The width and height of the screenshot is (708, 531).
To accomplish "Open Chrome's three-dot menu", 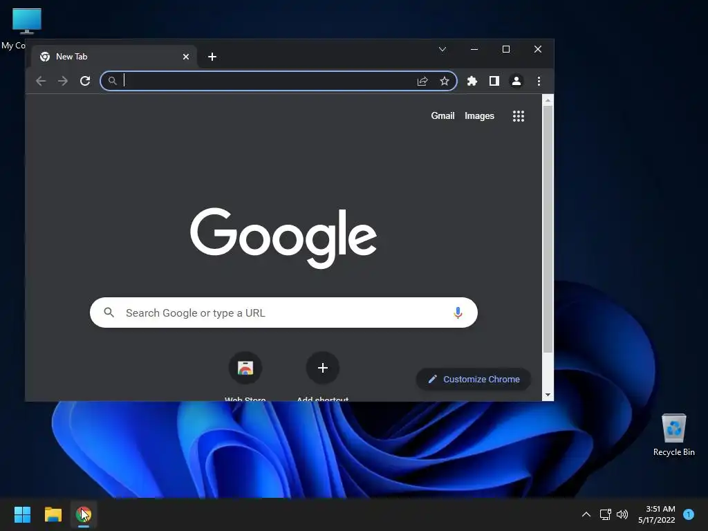I will pos(539,81).
